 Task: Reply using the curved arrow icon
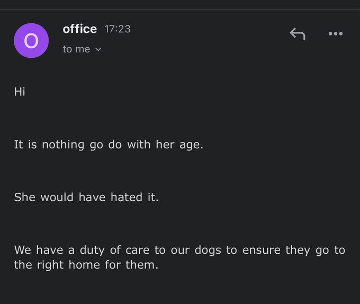tap(298, 34)
